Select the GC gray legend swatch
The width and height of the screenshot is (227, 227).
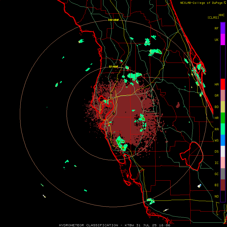tap(223, 174)
